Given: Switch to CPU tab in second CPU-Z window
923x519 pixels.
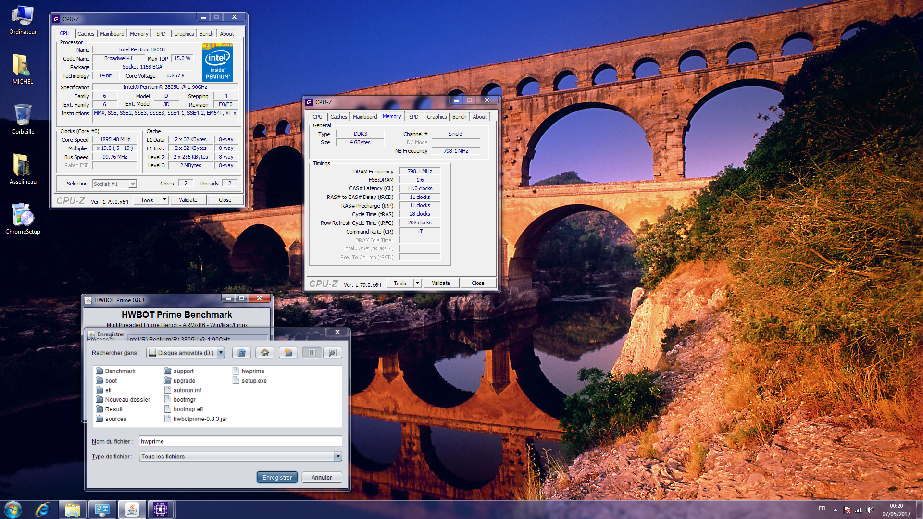Looking at the screenshot, I should [318, 117].
